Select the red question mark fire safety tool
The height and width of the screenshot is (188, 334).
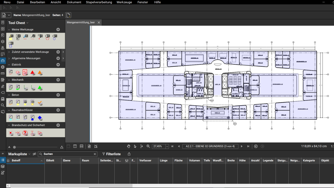25,133
